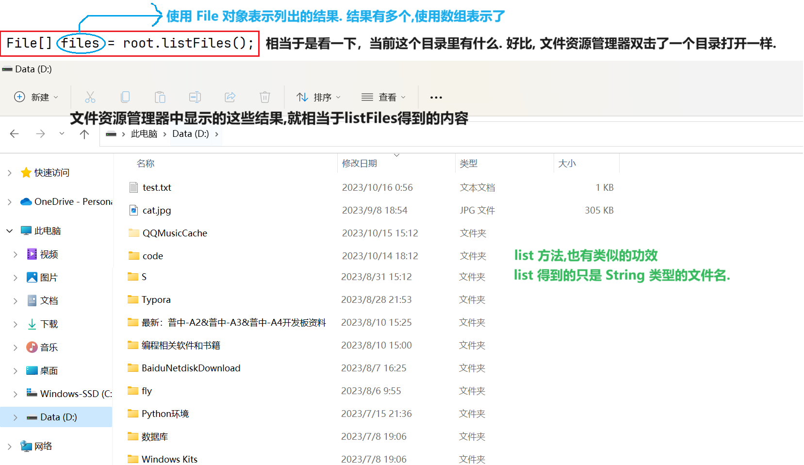Click the drive icon in address bar
Viewport: 804px width, 465px height.
coord(111,134)
